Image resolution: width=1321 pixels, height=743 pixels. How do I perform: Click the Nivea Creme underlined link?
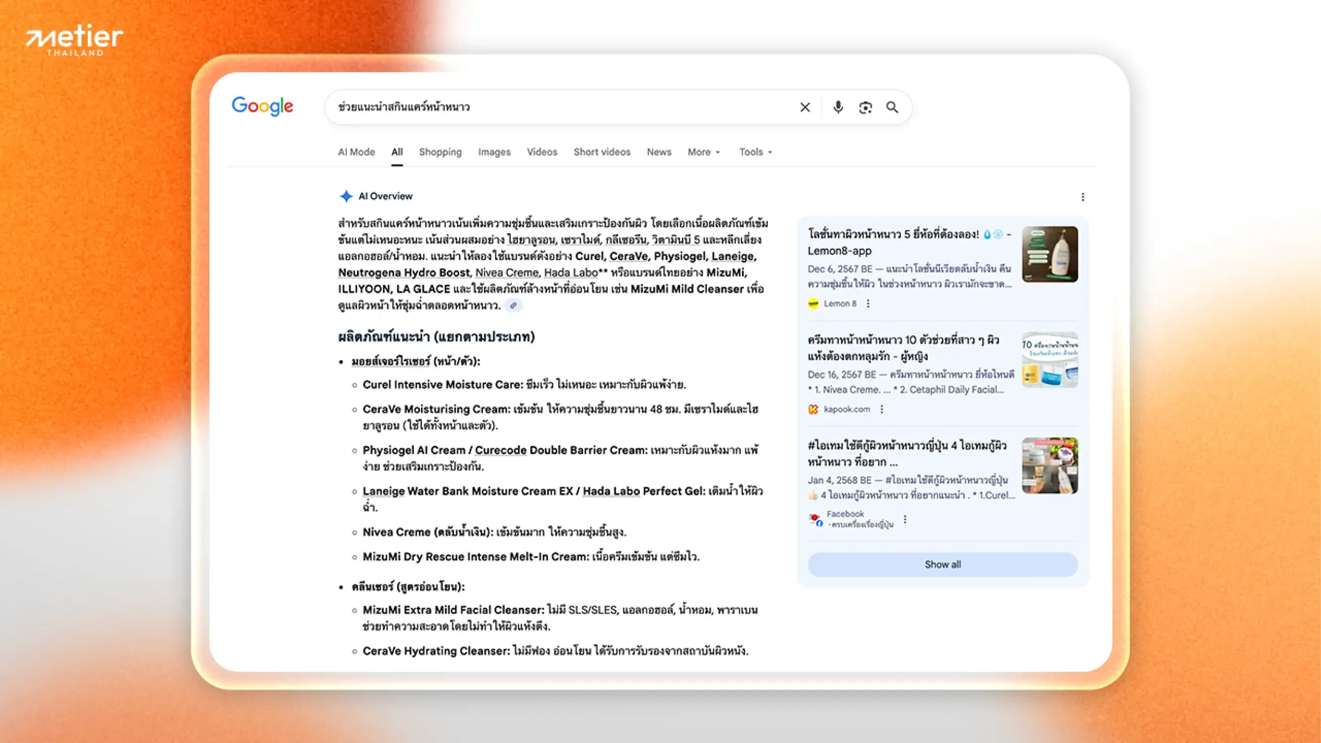(x=507, y=273)
